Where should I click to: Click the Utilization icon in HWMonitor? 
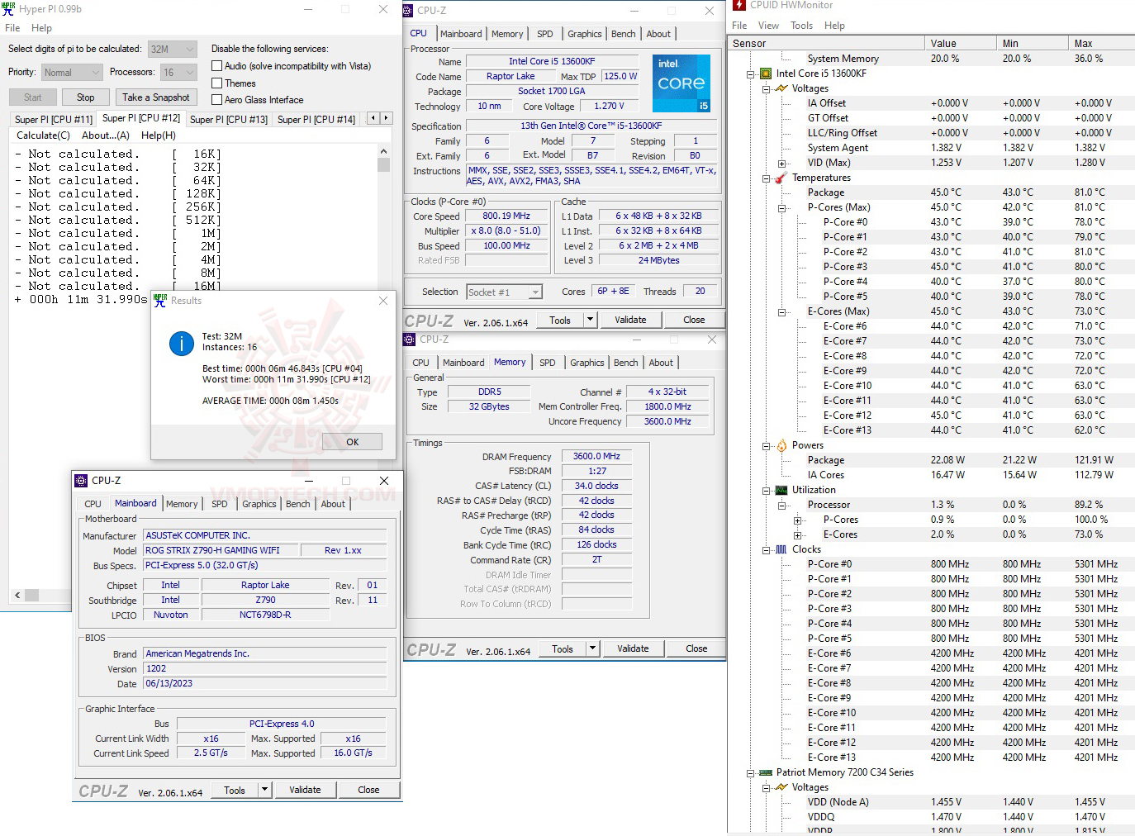[781, 490]
